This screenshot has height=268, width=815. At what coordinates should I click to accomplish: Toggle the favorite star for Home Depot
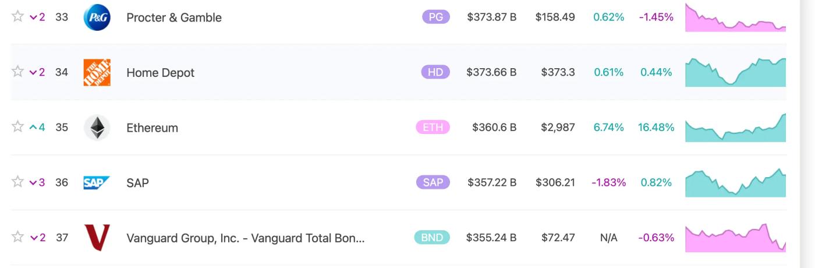18,72
